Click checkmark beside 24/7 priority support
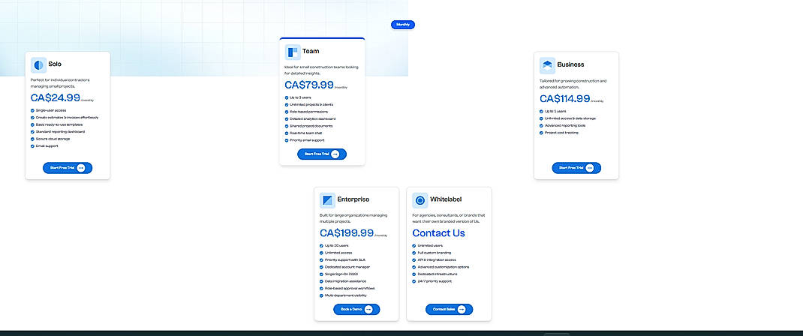 (414, 281)
